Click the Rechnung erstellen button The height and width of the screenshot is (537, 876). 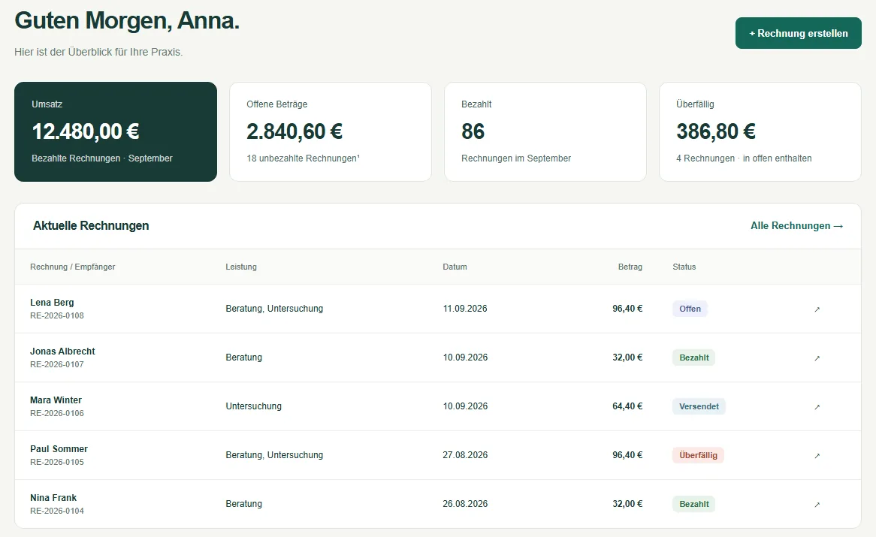pyautogui.click(x=799, y=33)
